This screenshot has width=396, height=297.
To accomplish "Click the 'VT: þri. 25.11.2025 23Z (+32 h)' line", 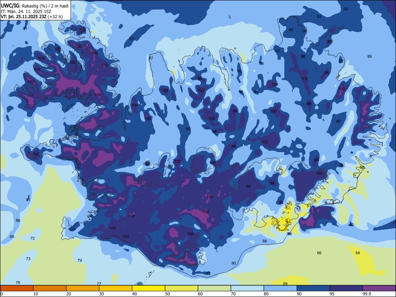I will 32,17.
